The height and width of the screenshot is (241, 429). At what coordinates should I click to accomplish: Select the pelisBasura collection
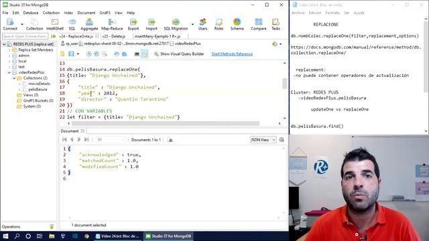pos(38,89)
